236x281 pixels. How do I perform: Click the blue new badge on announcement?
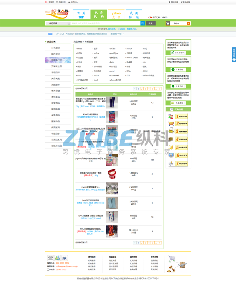coord(51,34)
